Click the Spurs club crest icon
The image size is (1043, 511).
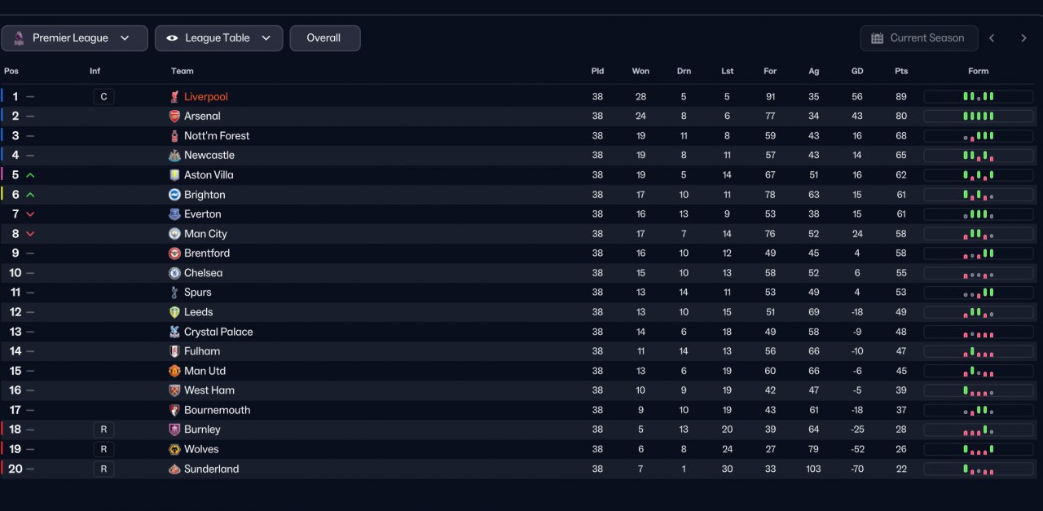click(174, 293)
